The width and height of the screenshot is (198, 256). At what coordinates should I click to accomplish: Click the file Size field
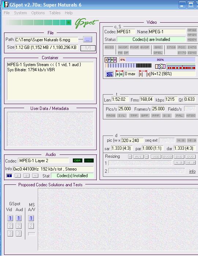(x=46, y=47)
